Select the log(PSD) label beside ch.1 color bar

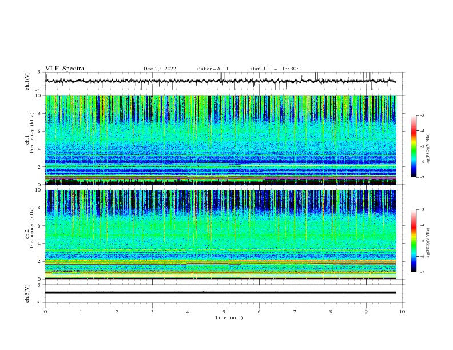(x=428, y=149)
